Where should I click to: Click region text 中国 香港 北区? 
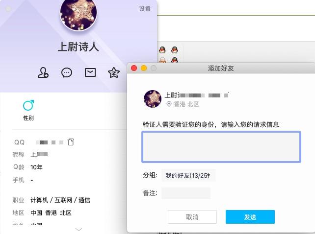point(51,213)
